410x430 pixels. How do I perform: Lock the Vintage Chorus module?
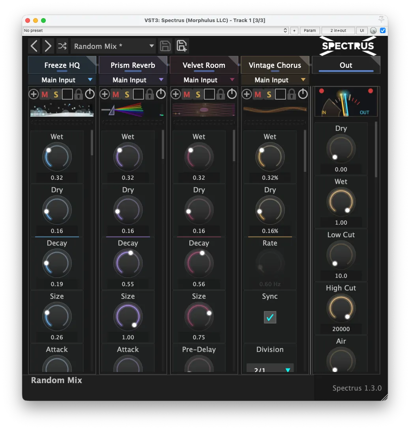tap(292, 94)
